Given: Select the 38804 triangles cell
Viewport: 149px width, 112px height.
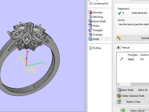Looking at the screenshot, I should coord(131,59).
